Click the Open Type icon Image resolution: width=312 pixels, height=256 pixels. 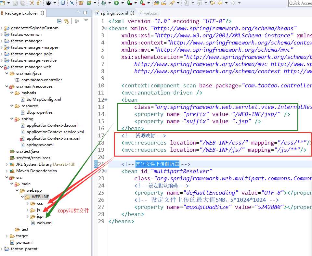157,3
